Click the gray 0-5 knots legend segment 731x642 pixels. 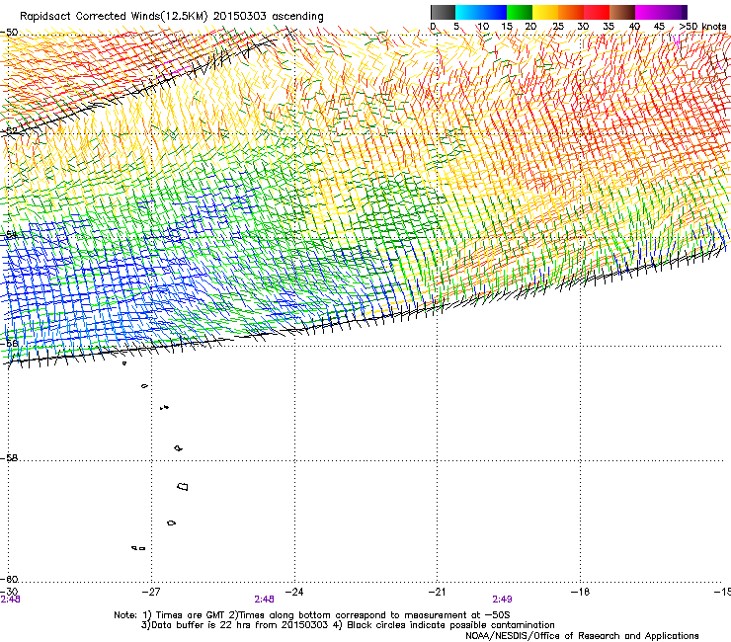(x=443, y=12)
